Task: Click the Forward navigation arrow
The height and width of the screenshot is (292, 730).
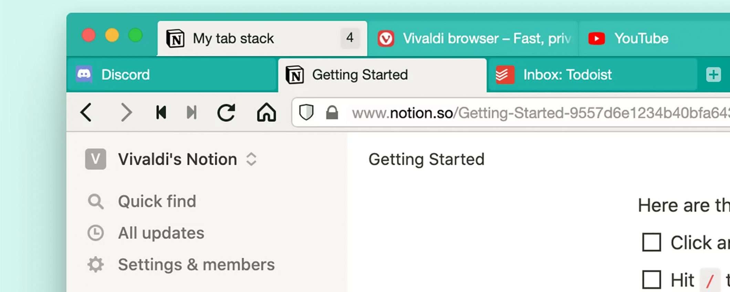Action: (126, 113)
